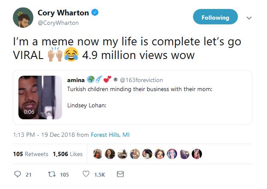Click the reply speech bubble icon
The height and width of the screenshot is (189, 267).
pos(18,174)
